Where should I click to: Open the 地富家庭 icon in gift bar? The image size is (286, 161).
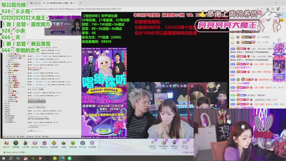click(x=16, y=144)
